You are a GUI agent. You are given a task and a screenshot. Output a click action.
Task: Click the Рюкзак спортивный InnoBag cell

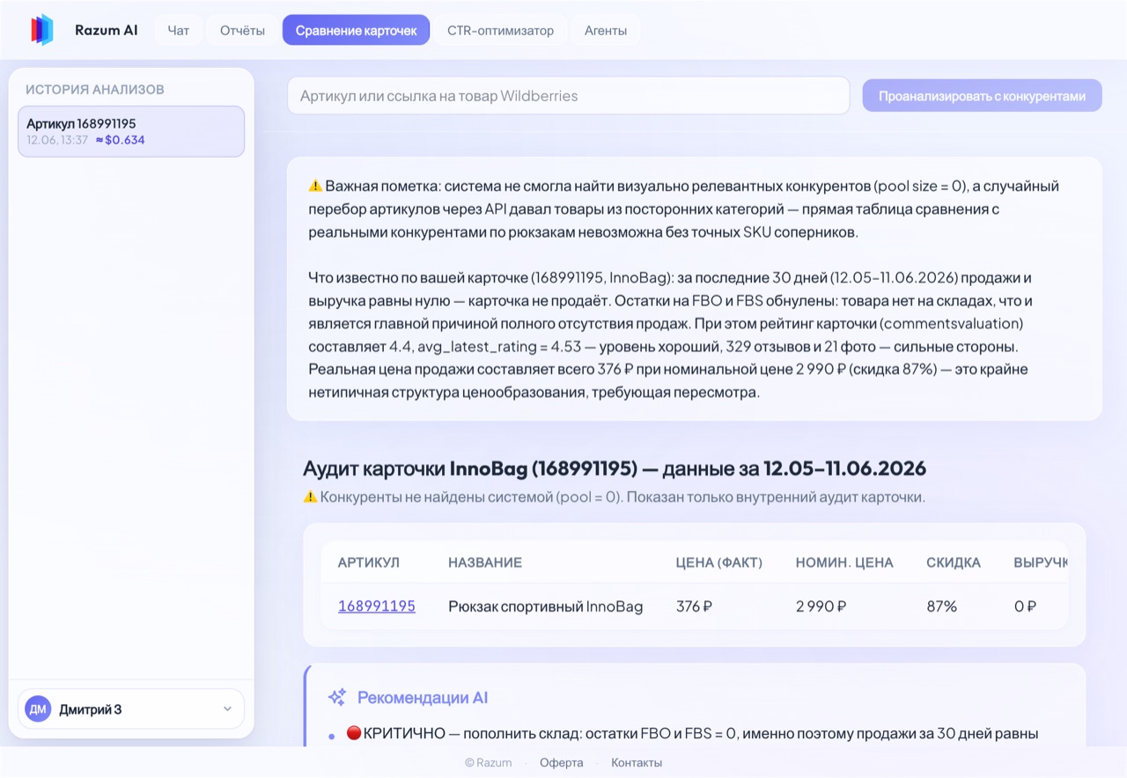coord(546,606)
